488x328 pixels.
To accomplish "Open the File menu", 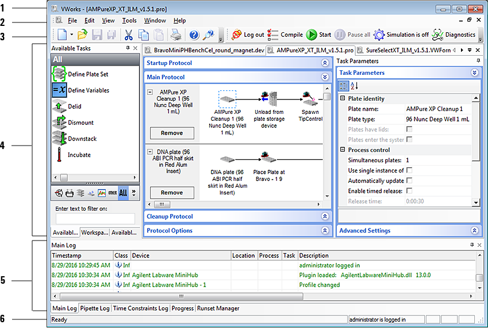I will coord(72,21).
